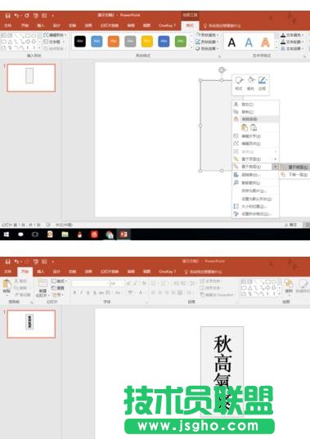Switch to the Home tab in the lower window
Screen dimensions: 310x439
point(25,271)
